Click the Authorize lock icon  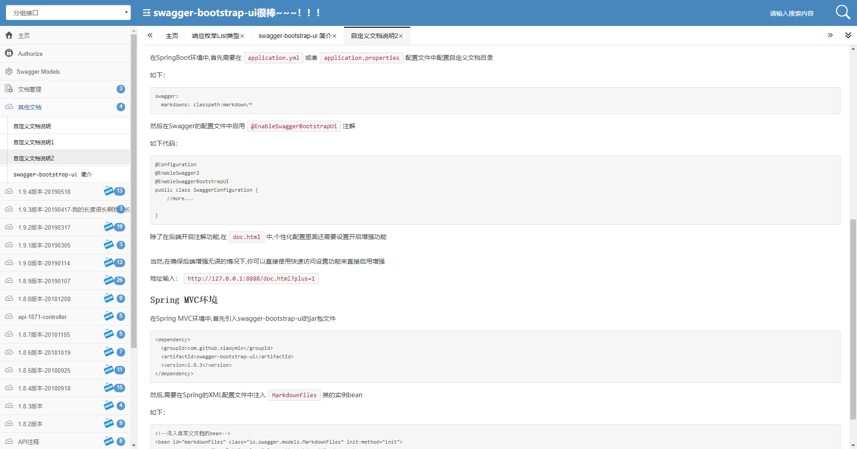(x=9, y=53)
